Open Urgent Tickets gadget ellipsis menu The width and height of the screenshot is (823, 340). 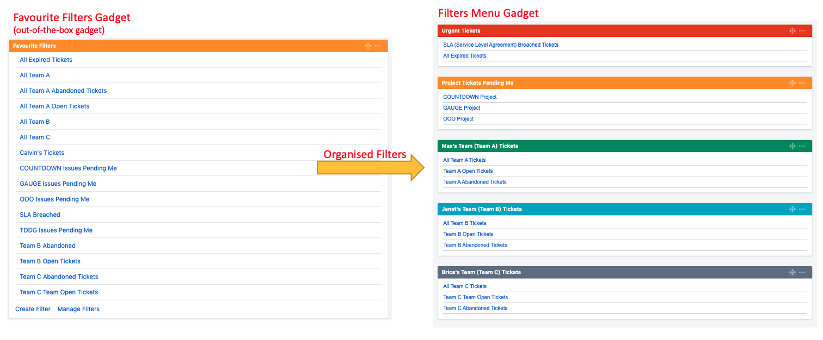(802, 31)
